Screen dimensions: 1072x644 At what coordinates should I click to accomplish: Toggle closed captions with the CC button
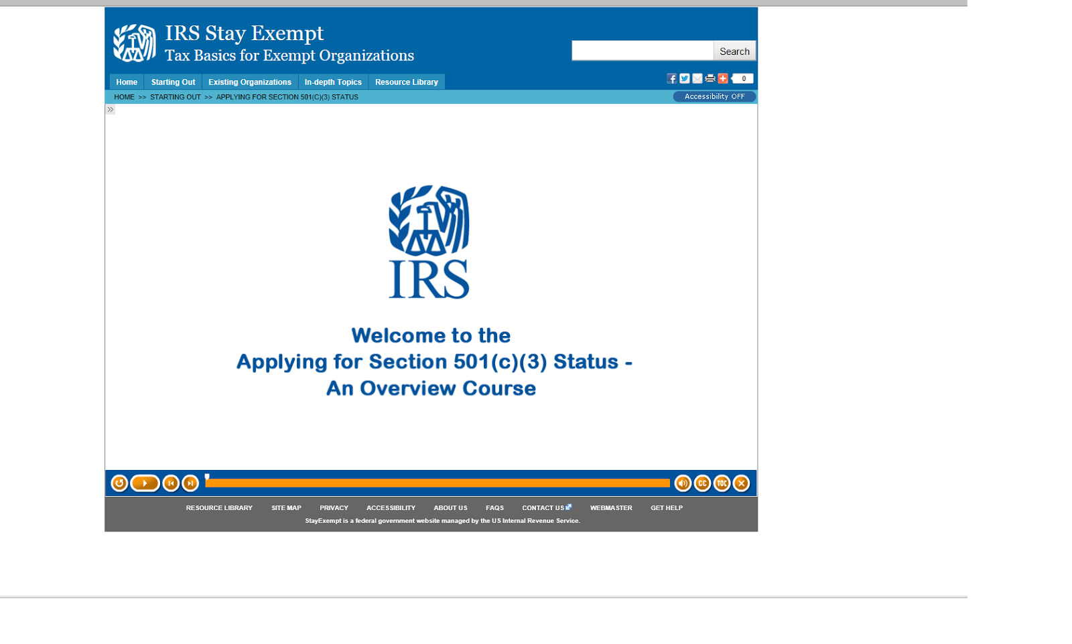point(702,483)
